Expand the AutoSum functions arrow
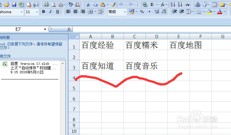This screenshot has height=135, width=231. coord(157,5)
